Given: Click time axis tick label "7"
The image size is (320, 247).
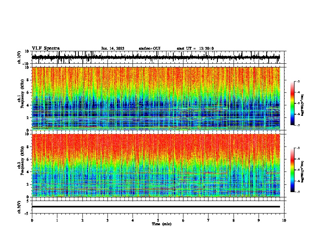Looking at the screenshot, I should [x=208, y=220].
